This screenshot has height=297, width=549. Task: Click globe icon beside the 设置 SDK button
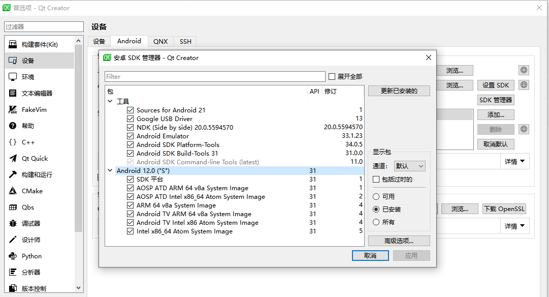(524, 85)
